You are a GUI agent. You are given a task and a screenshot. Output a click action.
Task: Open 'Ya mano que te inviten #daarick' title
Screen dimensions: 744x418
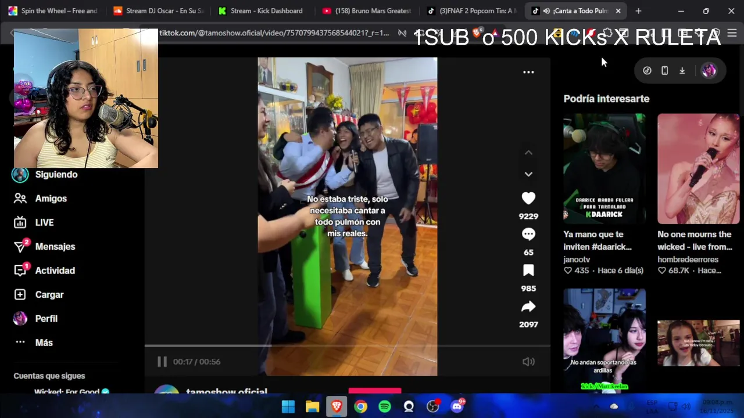click(598, 240)
